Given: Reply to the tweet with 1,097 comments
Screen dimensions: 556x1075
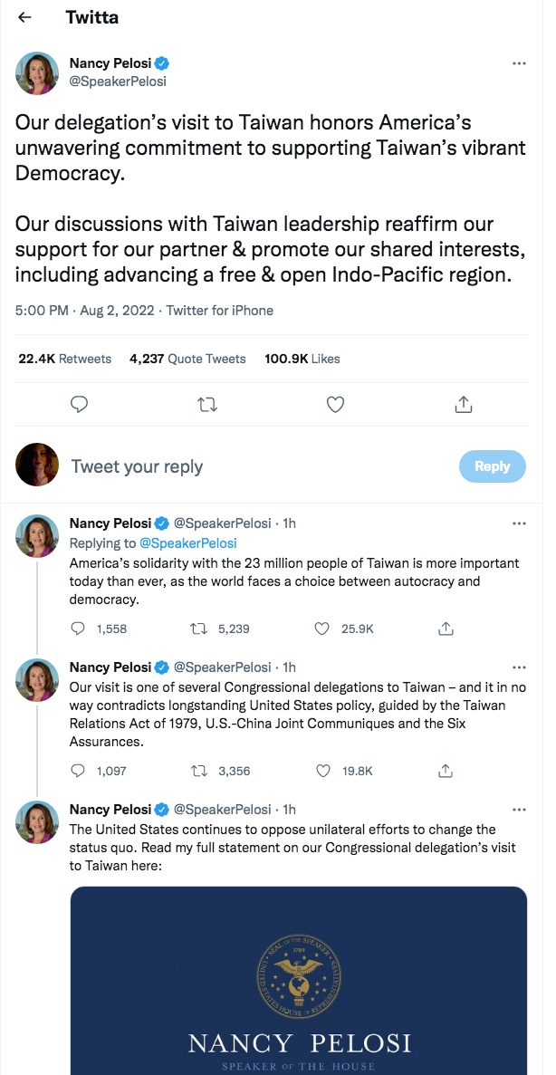Looking at the screenshot, I should click(78, 771).
